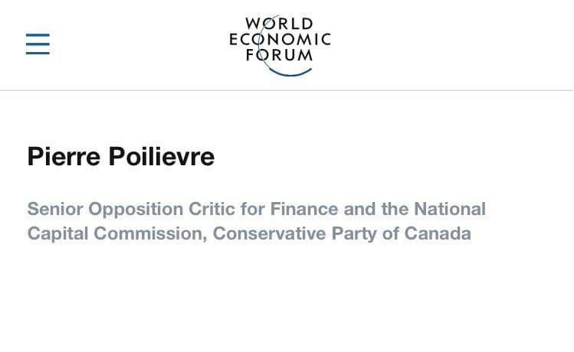The height and width of the screenshot is (352, 574).
Task: Click the Pierre Poilievre name heading
Action: point(121,156)
